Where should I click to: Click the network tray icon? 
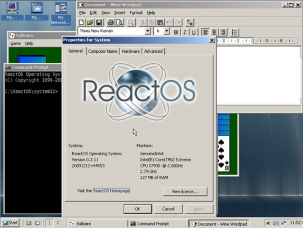click(284, 223)
